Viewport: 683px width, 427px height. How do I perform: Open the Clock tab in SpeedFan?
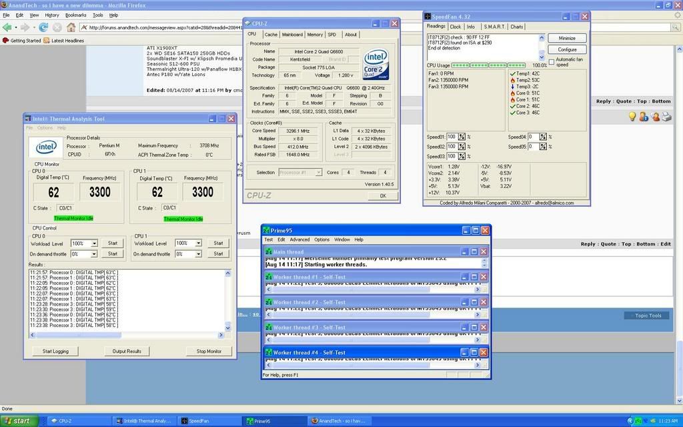[x=455, y=27]
